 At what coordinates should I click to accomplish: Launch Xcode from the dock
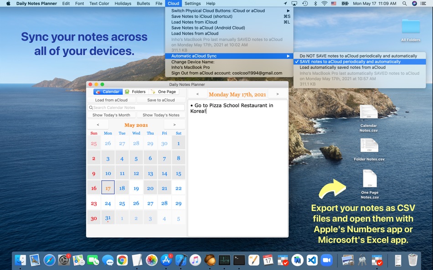tap(180, 260)
